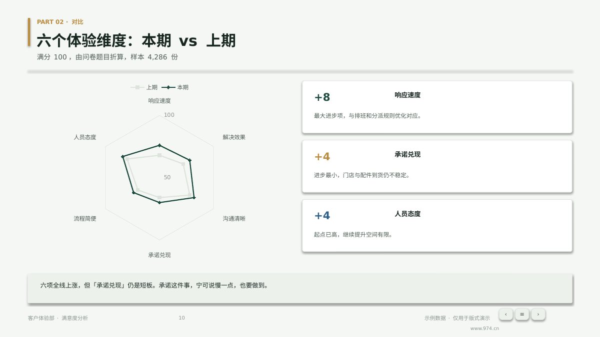Advance to next slide with right arrow
The height and width of the screenshot is (337, 600).
[x=538, y=314]
